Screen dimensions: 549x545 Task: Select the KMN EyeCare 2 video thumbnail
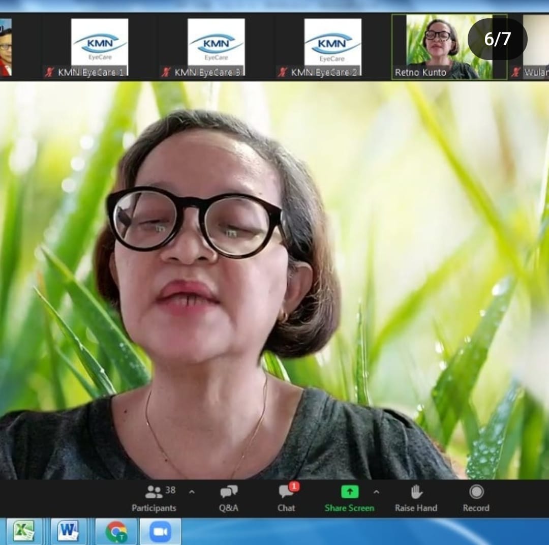(x=332, y=43)
